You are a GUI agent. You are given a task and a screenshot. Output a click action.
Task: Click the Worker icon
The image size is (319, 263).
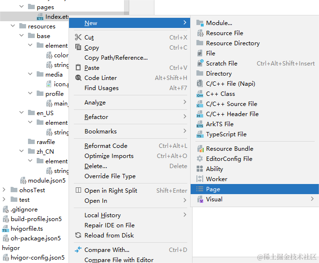click(200, 179)
